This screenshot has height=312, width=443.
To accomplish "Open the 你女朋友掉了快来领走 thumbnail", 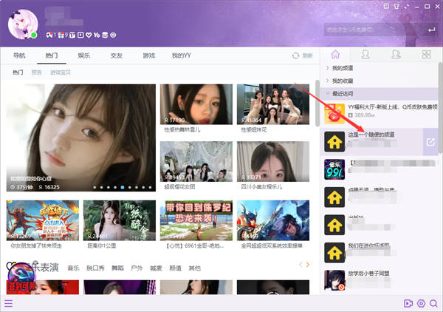I will [43, 220].
